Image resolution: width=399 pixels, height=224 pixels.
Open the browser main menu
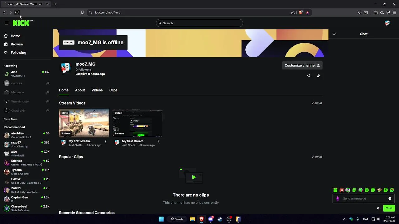point(394,12)
